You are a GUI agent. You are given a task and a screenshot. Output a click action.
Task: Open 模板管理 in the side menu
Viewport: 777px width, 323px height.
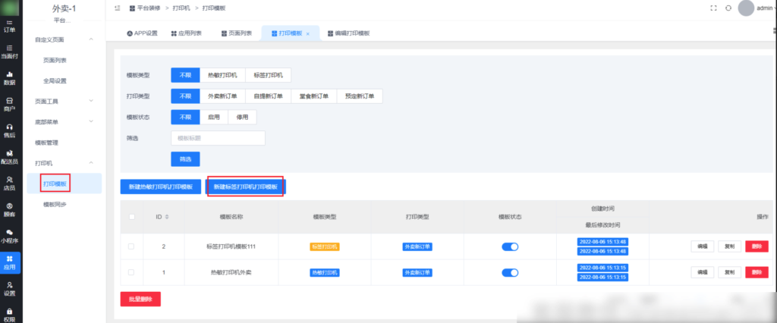click(46, 143)
